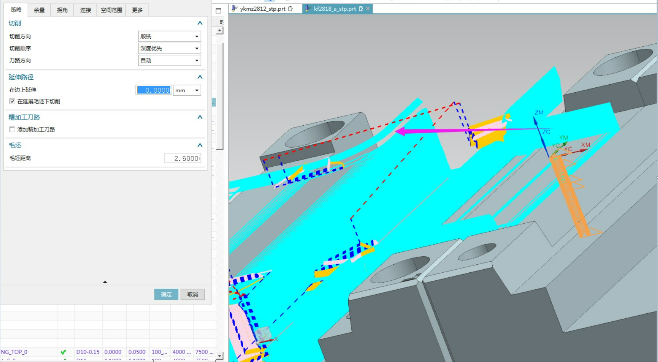Click the navigator vertical scrollbar thumb
The image size is (658, 362).
[219, 96]
